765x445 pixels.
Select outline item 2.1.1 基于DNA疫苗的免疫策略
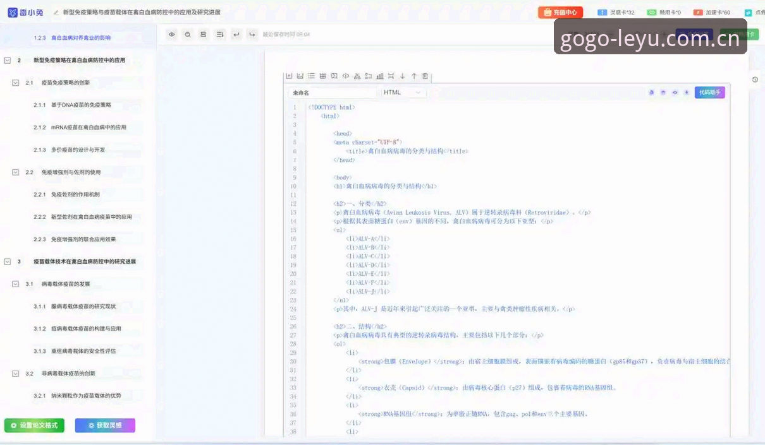73,105
